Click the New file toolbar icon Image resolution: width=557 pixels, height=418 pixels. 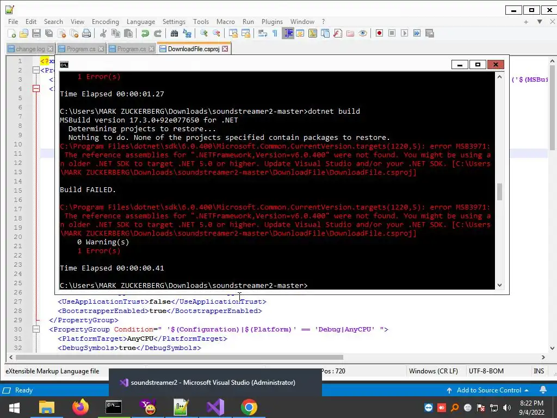pos(11,33)
